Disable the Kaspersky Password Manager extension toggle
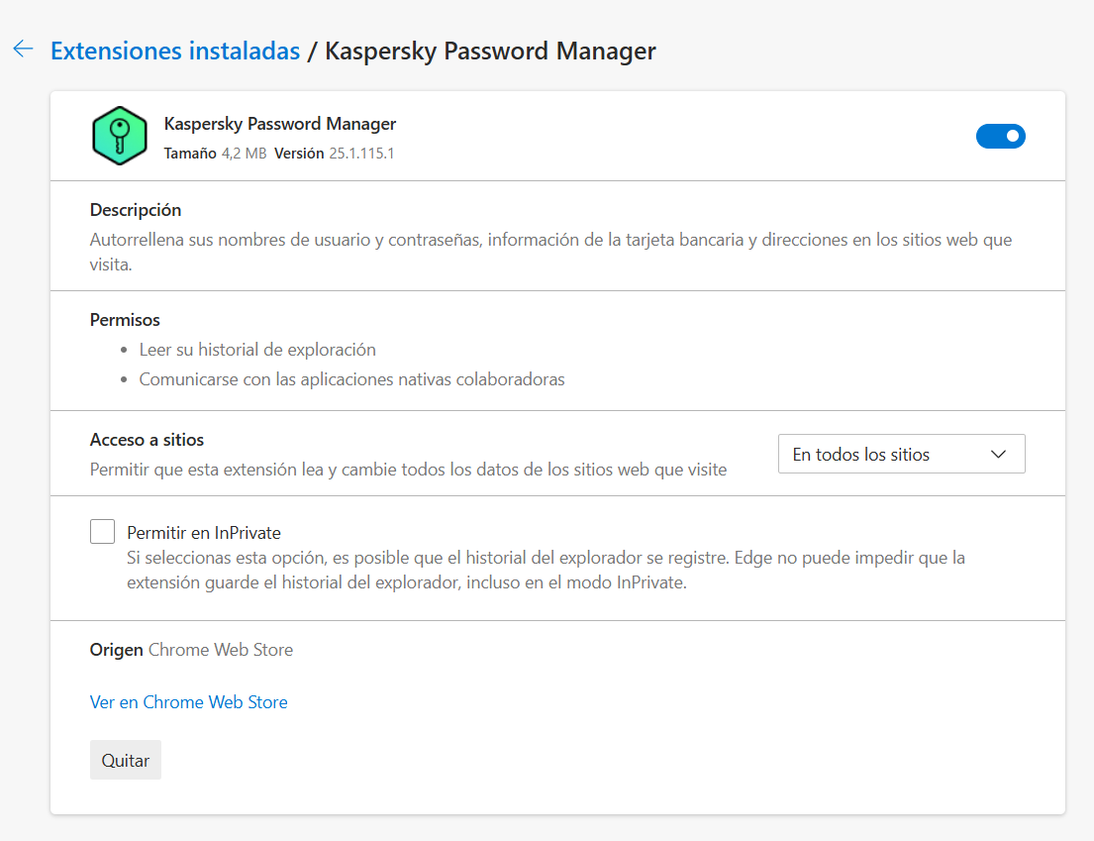The image size is (1094, 841). pyautogui.click(x=1000, y=136)
